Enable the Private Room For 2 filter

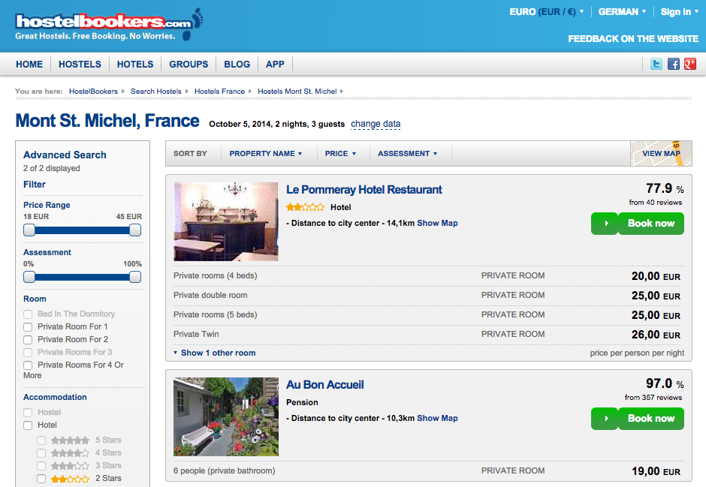(x=28, y=340)
